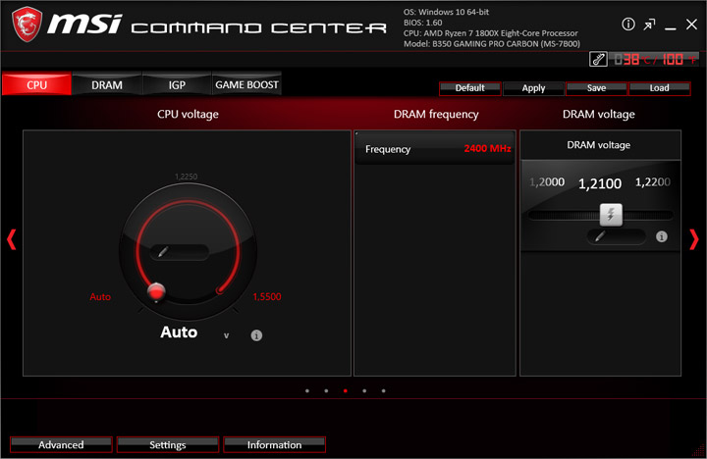Click the MSI dragon shield logo
707x459 pixels.
27,25
